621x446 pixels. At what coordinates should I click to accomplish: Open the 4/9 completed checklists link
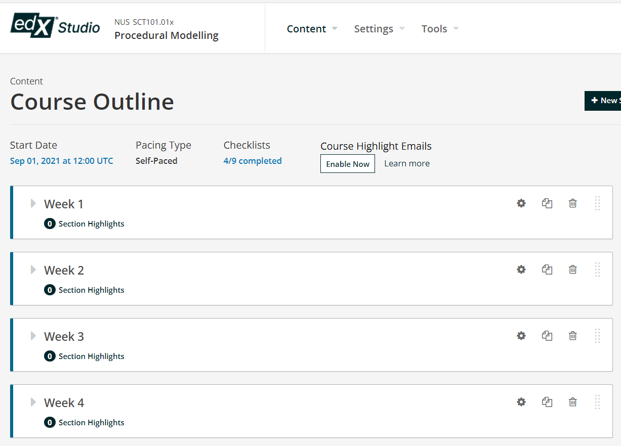[253, 161]
